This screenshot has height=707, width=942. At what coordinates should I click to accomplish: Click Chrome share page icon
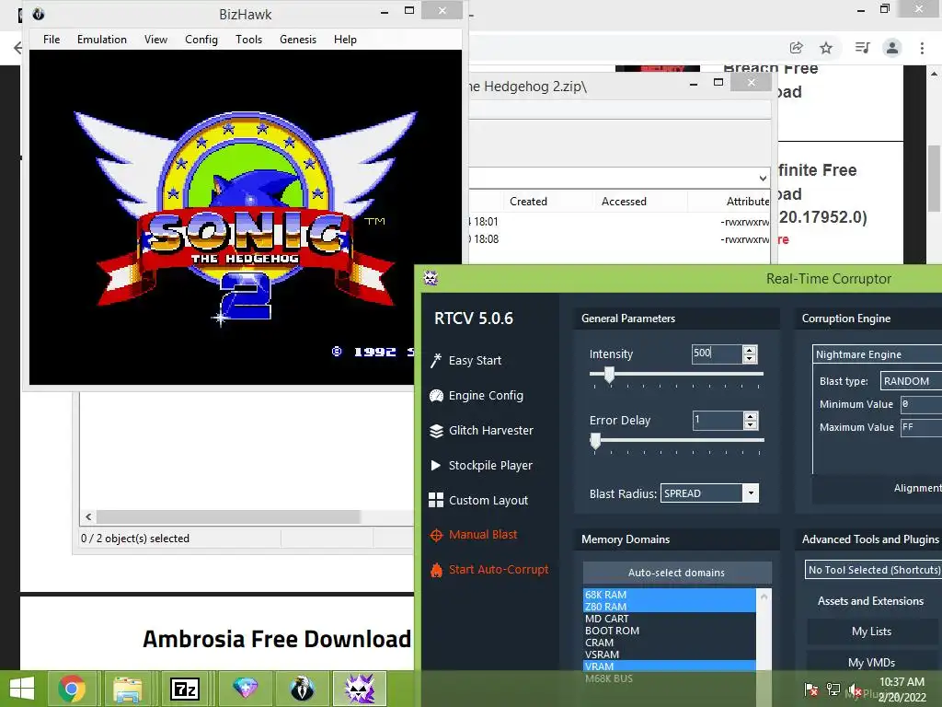[x=797, y=48]
